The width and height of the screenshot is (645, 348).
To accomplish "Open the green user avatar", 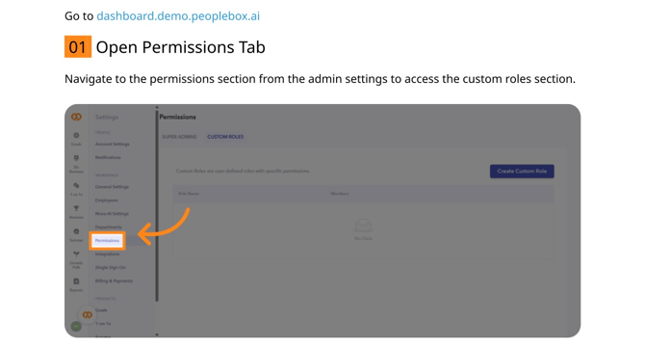I will point(76,327).
